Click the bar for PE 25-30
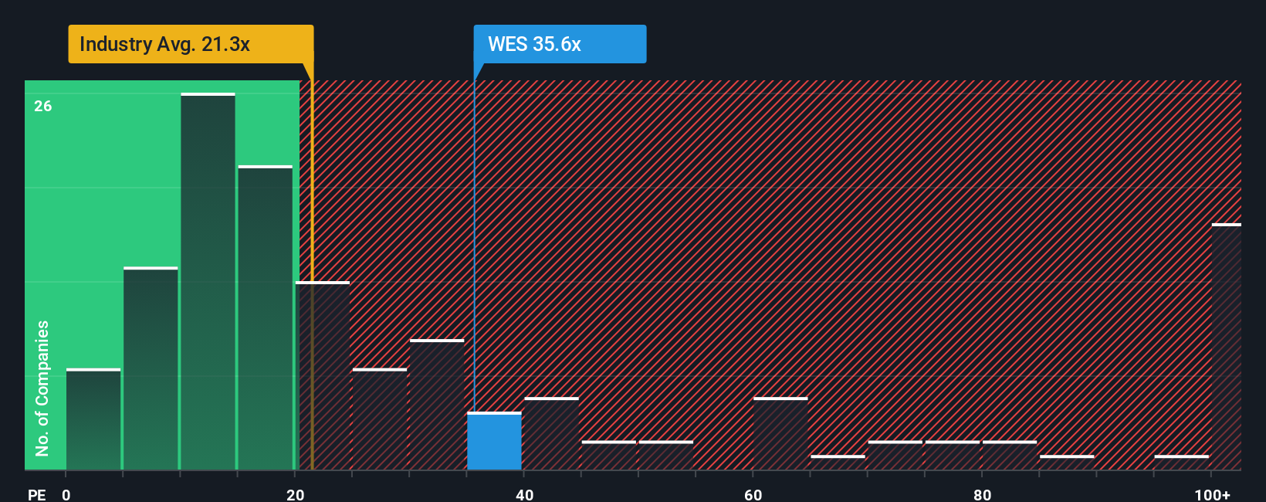The width and height of the screenshot is (1266, 502). 380,419
